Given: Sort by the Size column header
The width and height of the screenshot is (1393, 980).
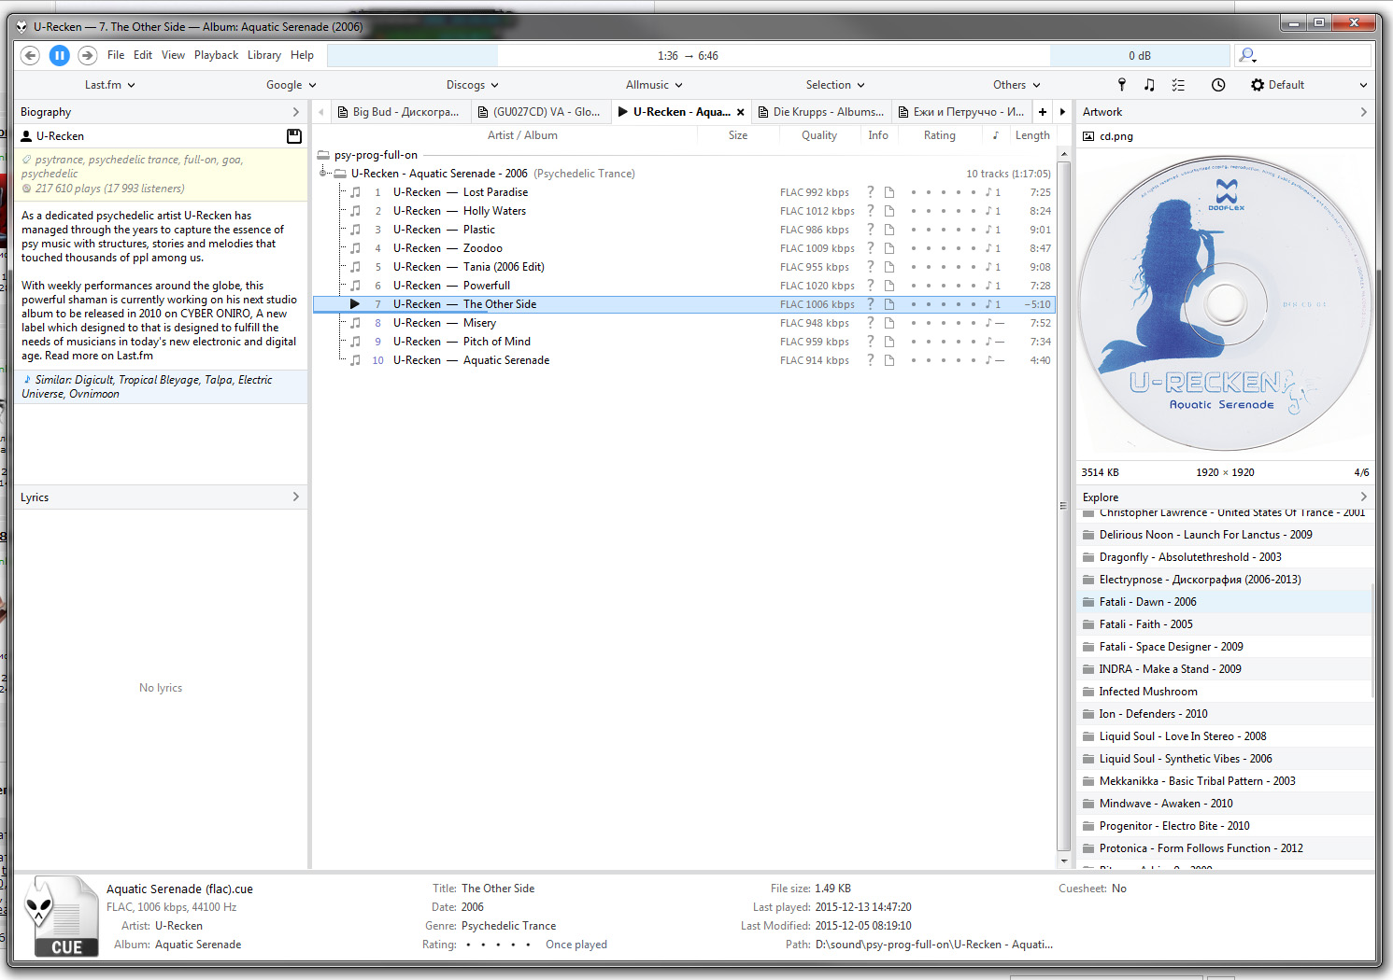Looking at the screenshot, I should [x=737, y=135].
